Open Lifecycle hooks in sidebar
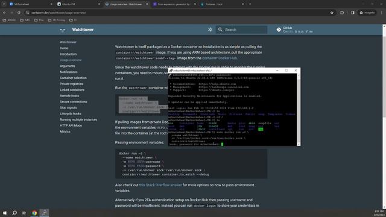This screenshot has height=217, width=386. tap(71, 114)
